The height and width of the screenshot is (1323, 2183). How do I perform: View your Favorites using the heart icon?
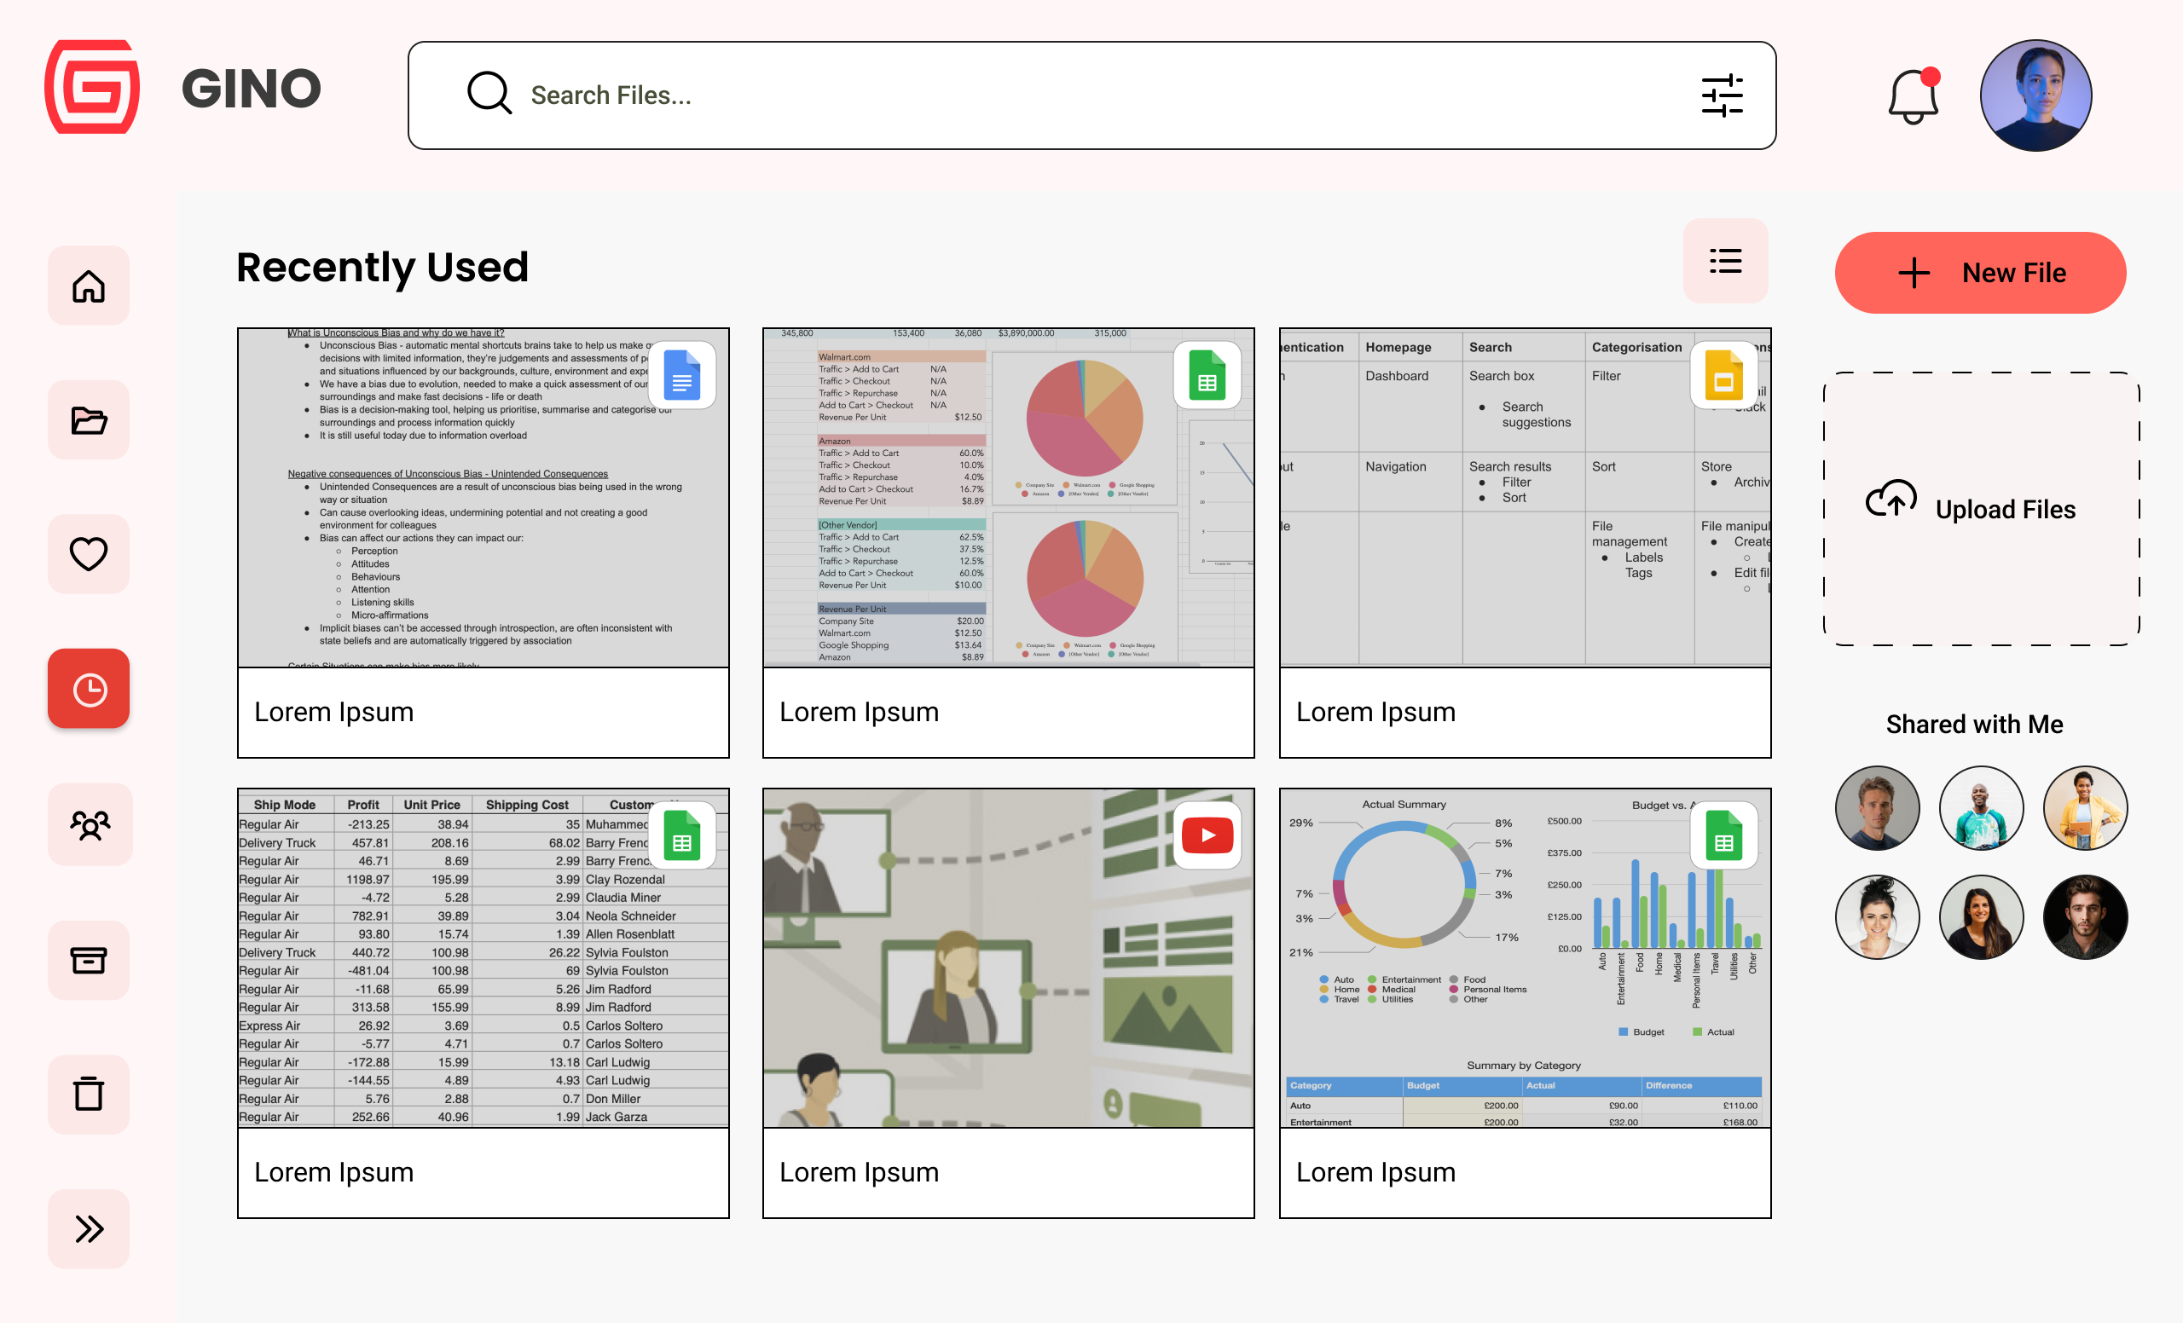[89, 554]
